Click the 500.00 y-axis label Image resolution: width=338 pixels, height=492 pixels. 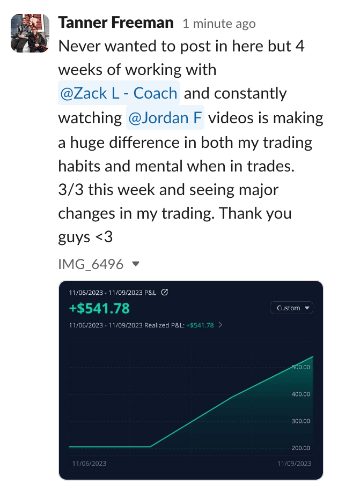click(x=301, y=367)
